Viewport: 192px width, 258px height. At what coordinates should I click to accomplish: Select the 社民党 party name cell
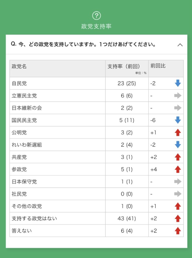pos(19,194)
